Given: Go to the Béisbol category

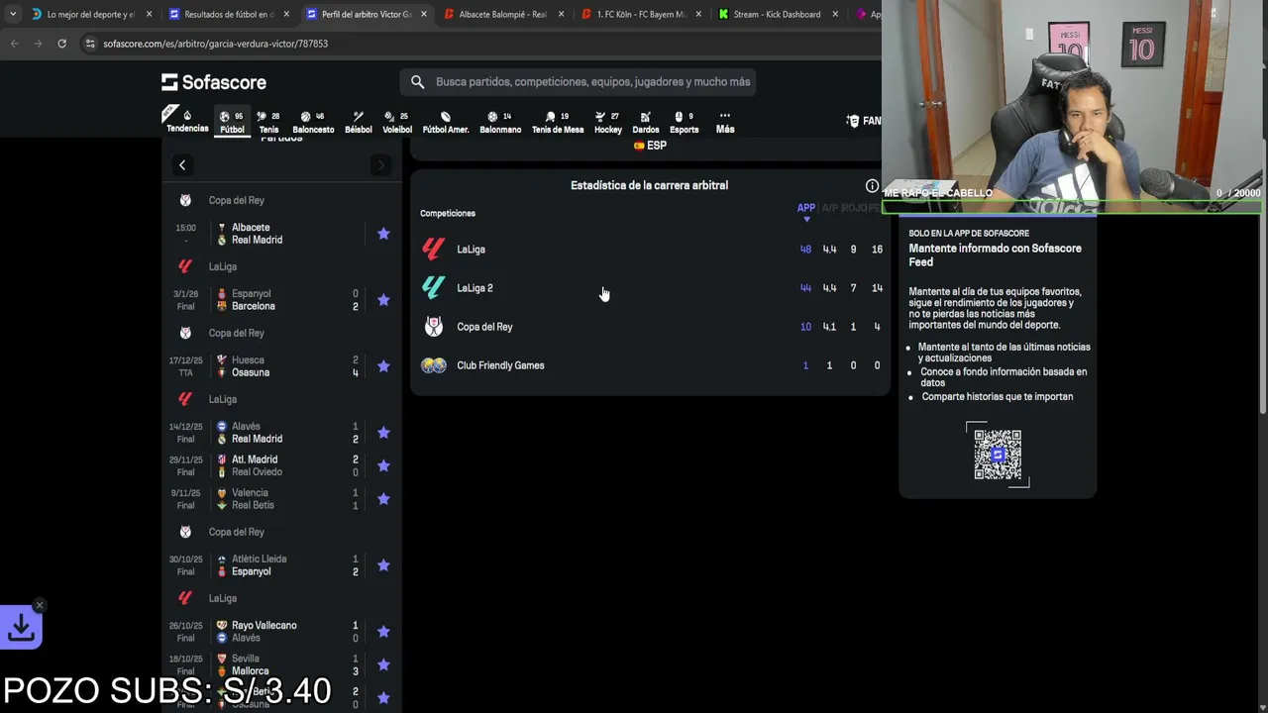Looking at the screenshot, I should pos(359,122).
